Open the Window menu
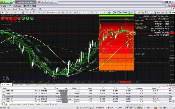 tap(34, 9)
